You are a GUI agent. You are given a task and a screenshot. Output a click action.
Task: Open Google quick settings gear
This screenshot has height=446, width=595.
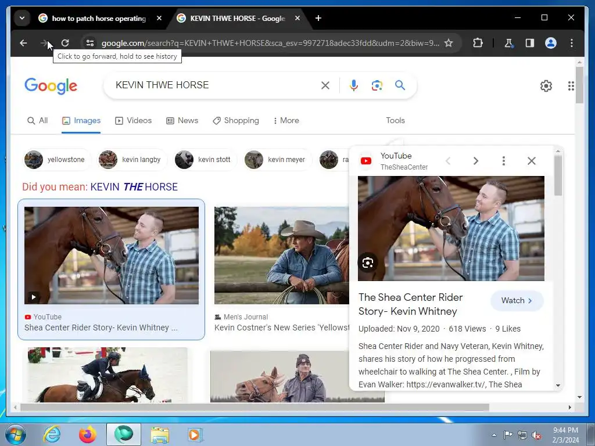coord(546,86)
